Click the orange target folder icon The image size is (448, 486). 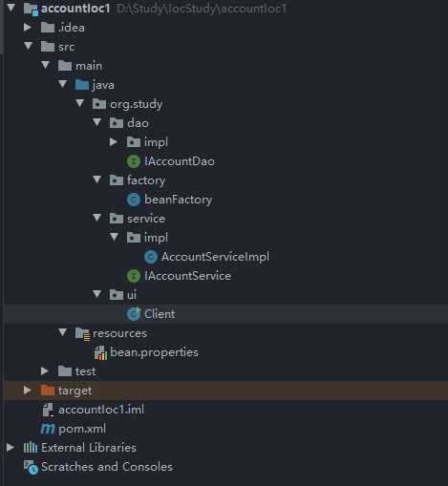pyautogui.click(x=48, y=391)
